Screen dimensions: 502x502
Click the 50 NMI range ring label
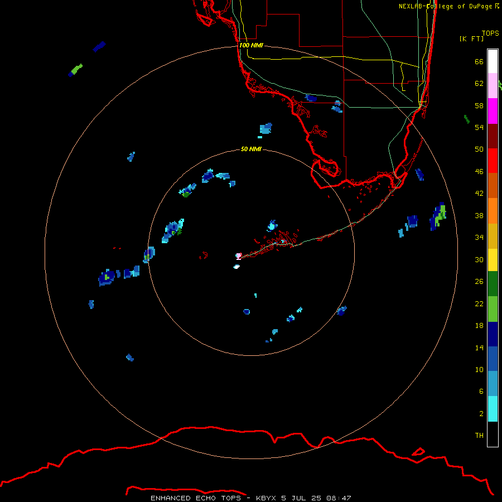(251, 149)
